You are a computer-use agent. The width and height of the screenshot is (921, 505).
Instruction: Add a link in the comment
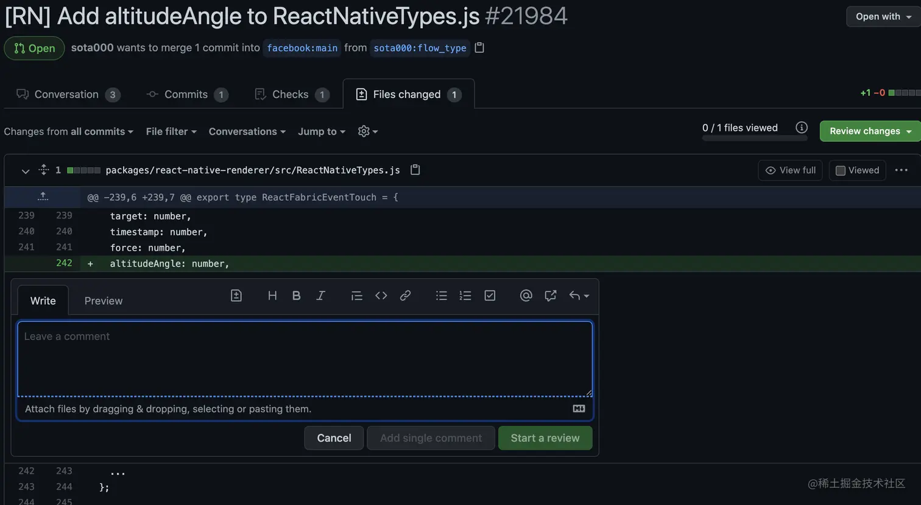tap(405, 296)
